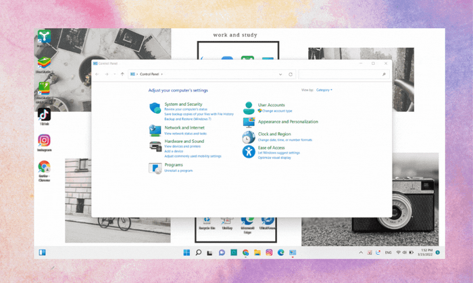
Task: Open Instagram desktop shortcut
Action: 44,143
